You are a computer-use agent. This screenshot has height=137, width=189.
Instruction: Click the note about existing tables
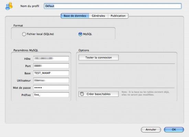[145, 93]
